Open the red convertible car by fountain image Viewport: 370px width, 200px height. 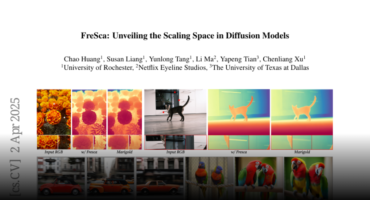coord(61,178)
